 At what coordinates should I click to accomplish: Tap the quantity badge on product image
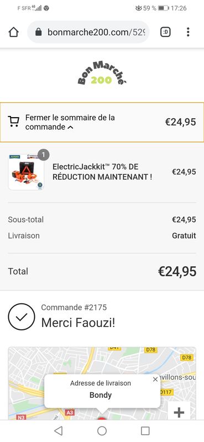pos(44,155)
